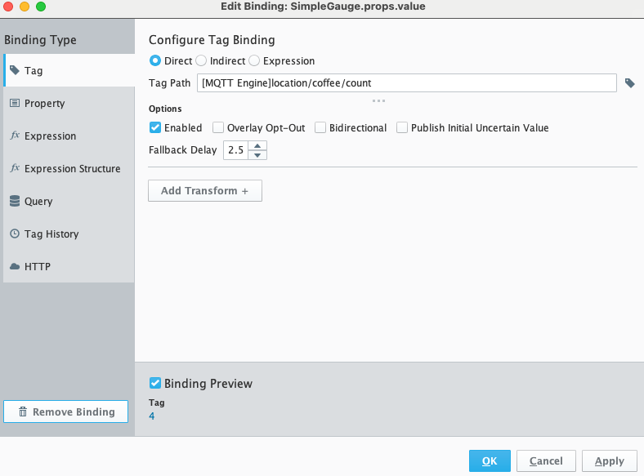Click the Binding Type sidebar heading
The width and height of the screenshot is (644, 476).
40,40
